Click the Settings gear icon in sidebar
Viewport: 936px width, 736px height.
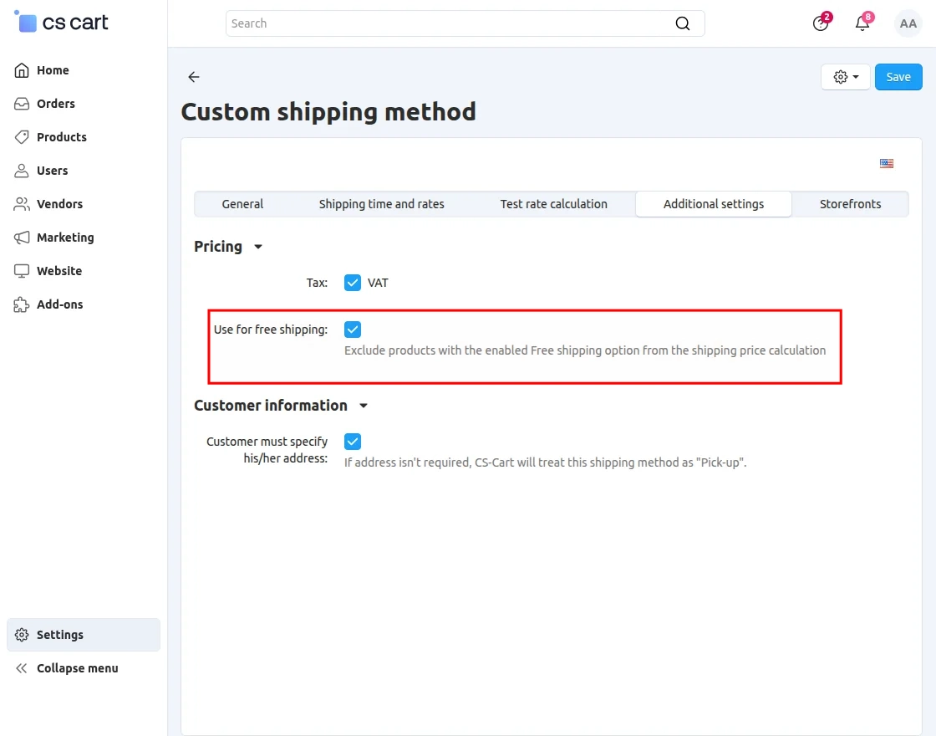pyautogui.click(x=22, y=635)
